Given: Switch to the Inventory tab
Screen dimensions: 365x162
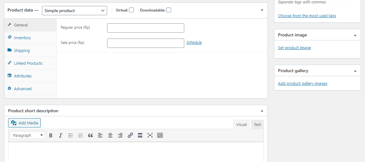Looking at the screenshot, I should [22, 38].
